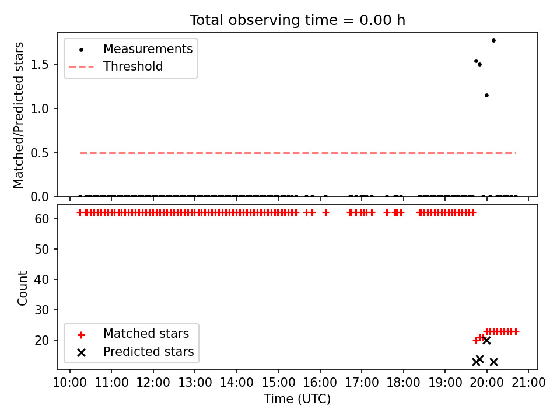Click the highest measurement point near 1.75
Screen dimensions: 560x420
pyautogui.click(x=494, y=41)
